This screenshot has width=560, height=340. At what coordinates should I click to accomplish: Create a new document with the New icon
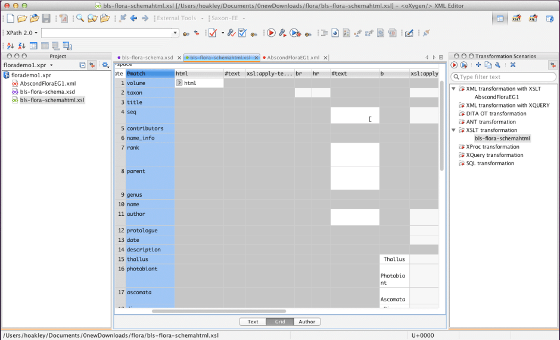10,18
